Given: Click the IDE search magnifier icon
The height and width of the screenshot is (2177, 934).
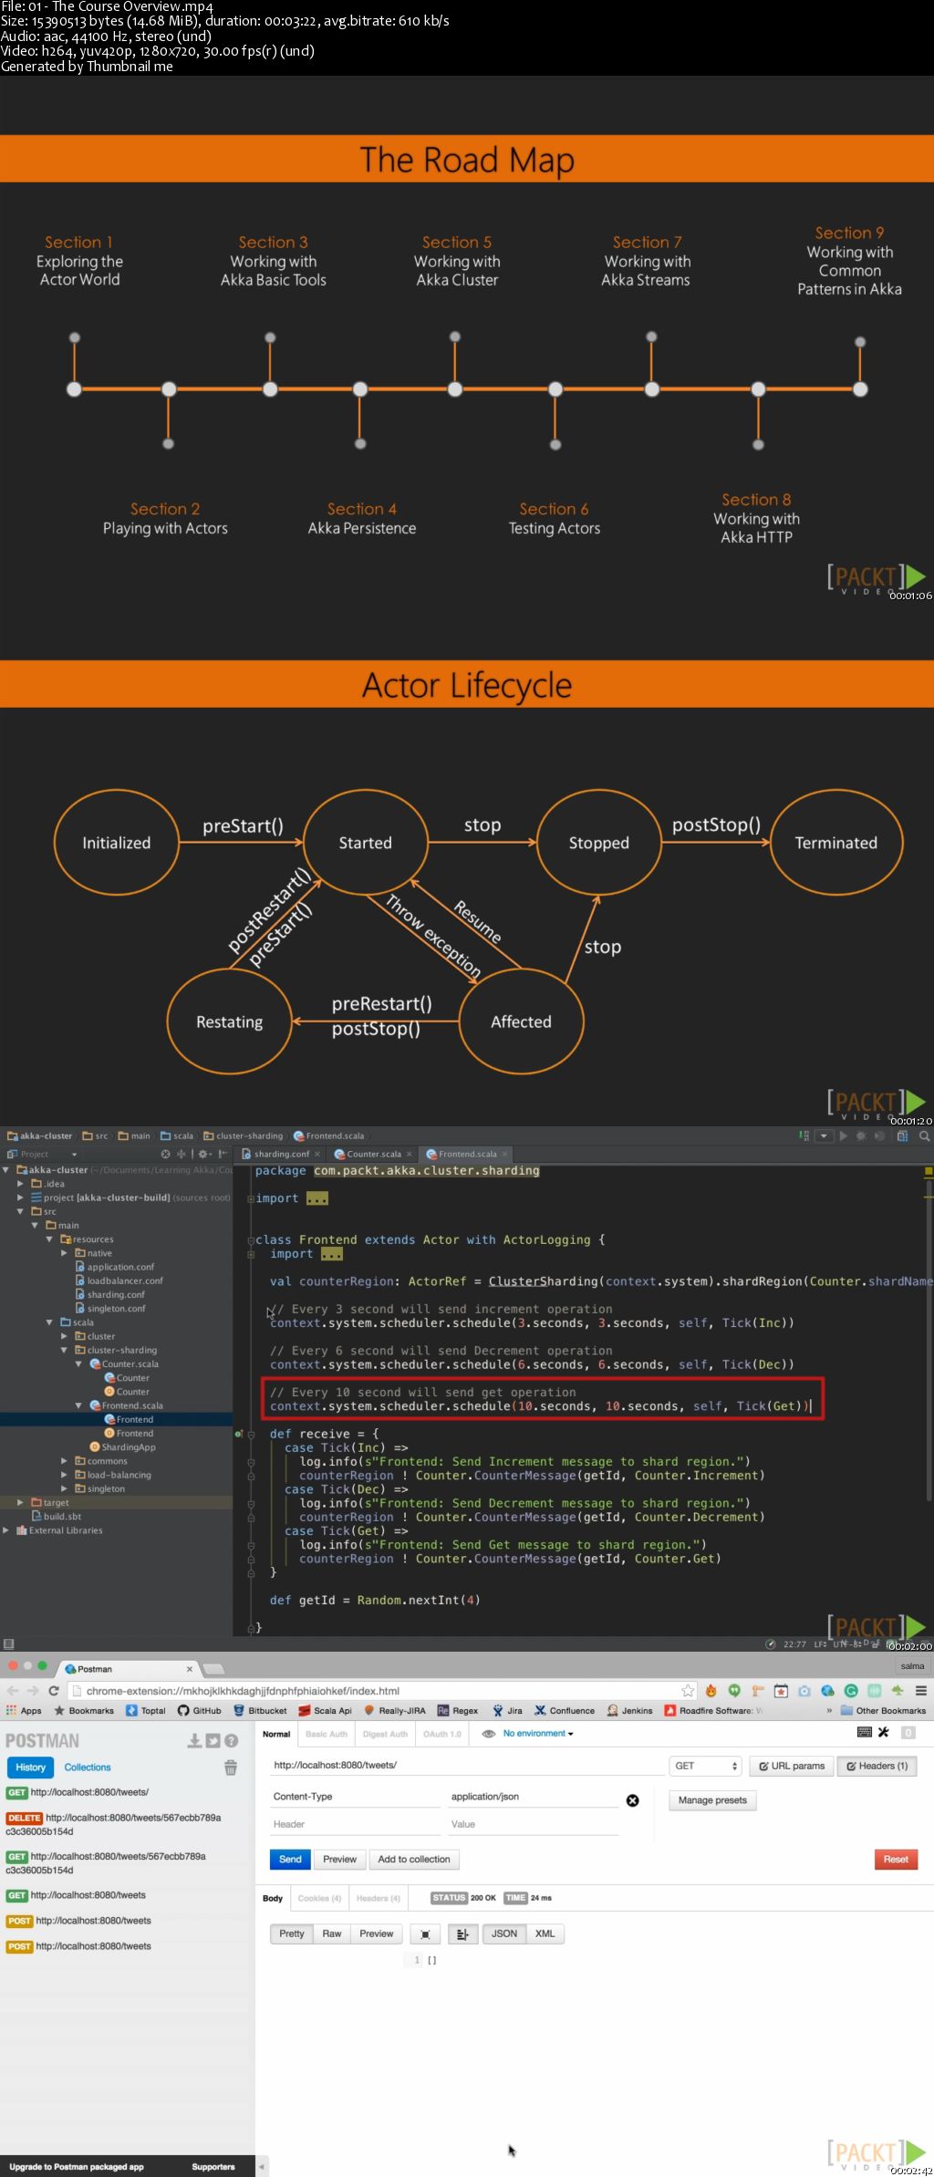Looking at the screenshot, I should (924, 1136).
